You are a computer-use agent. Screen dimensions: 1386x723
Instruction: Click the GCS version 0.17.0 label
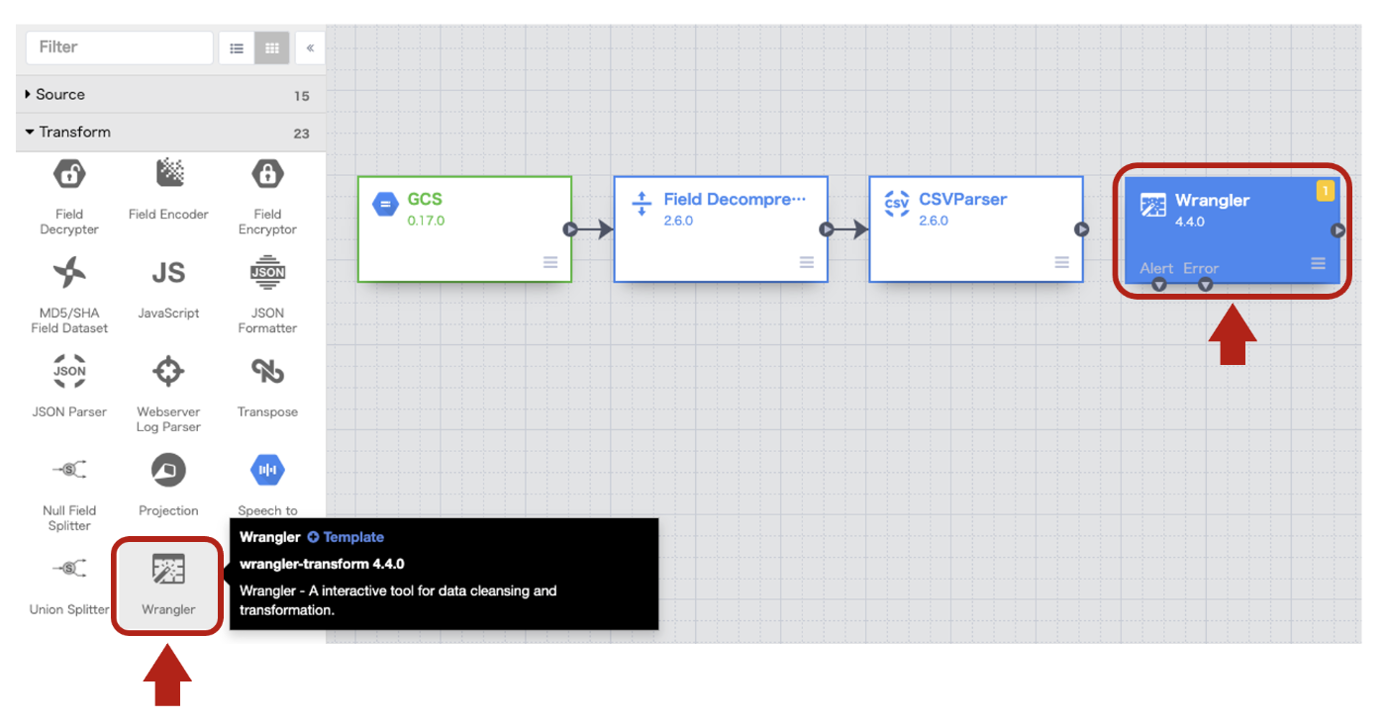coord(427,221)
